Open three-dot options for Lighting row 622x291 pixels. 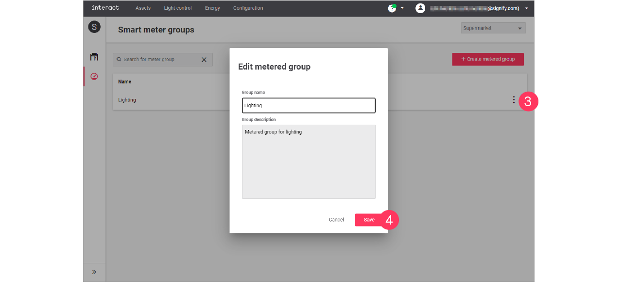(514, 100)
